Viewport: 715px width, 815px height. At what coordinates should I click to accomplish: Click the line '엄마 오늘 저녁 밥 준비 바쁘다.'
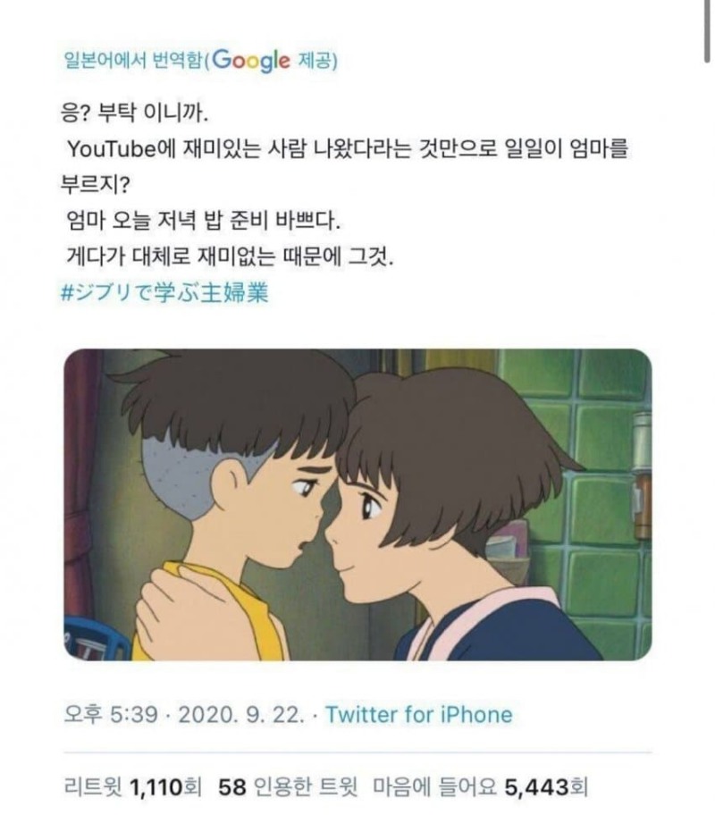[x=216, y=220]
